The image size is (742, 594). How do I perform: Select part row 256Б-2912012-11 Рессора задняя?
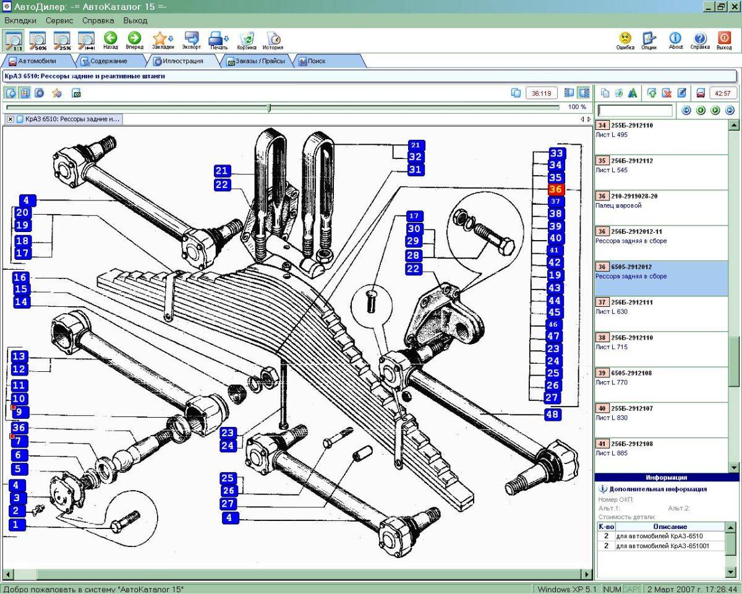[x=662, y=243]
